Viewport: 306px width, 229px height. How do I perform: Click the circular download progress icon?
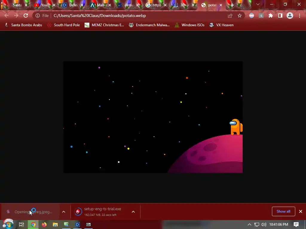click(x=78, y=212)
